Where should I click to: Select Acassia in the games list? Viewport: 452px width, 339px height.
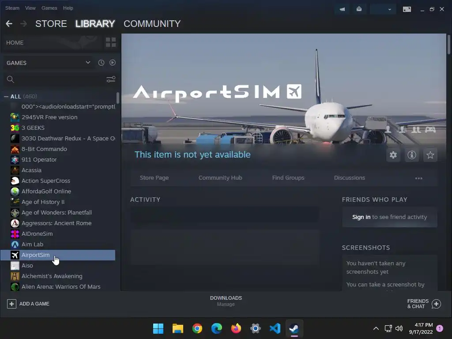click(x=58, y=170)
